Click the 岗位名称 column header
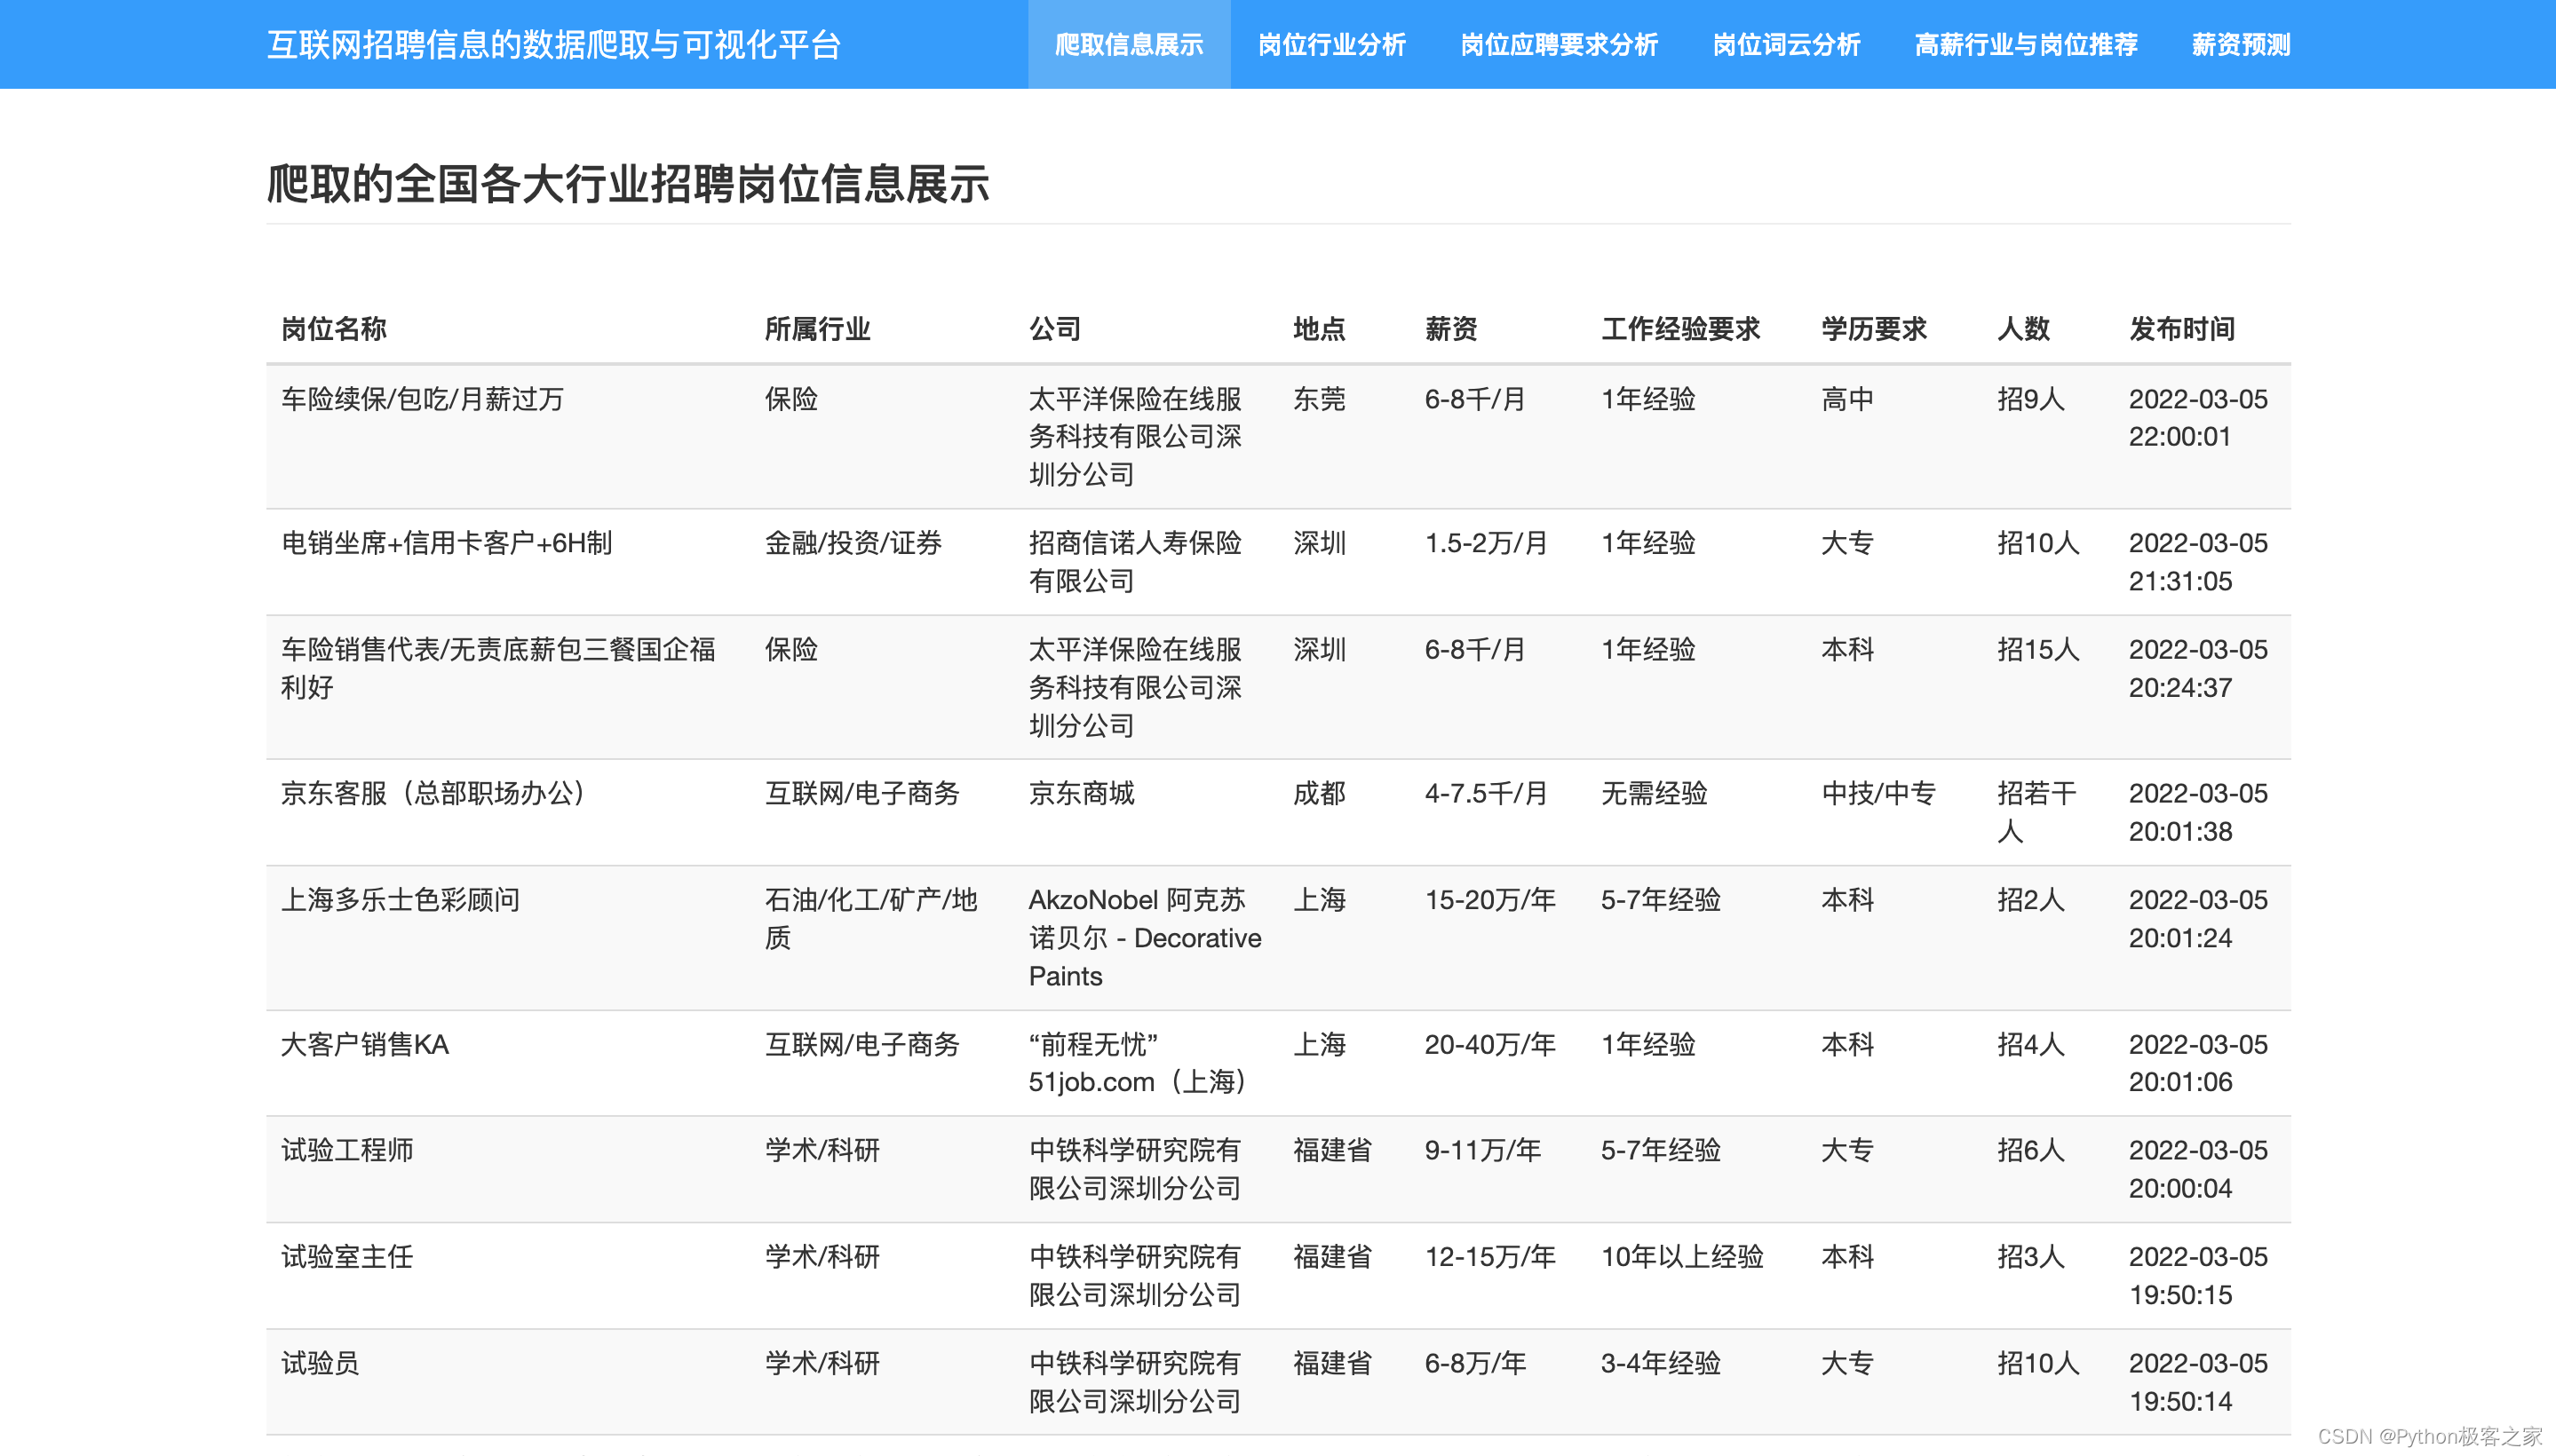The height and width of the screenshot is (1456, 2556). pyautogui.click(x=333, y=329)
